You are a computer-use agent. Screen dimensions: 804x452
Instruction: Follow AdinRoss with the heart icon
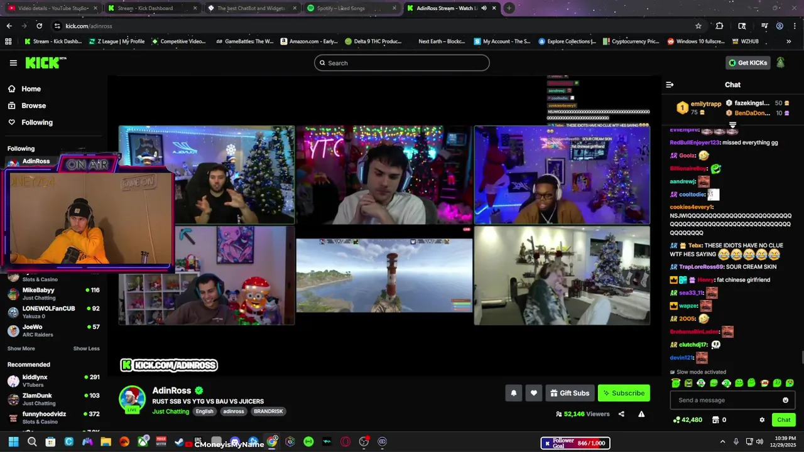(x=533, y=393)
